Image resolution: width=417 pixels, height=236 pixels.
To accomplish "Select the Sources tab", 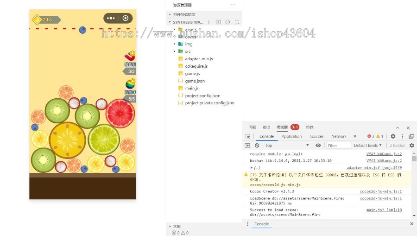I will tap(316, 136).
